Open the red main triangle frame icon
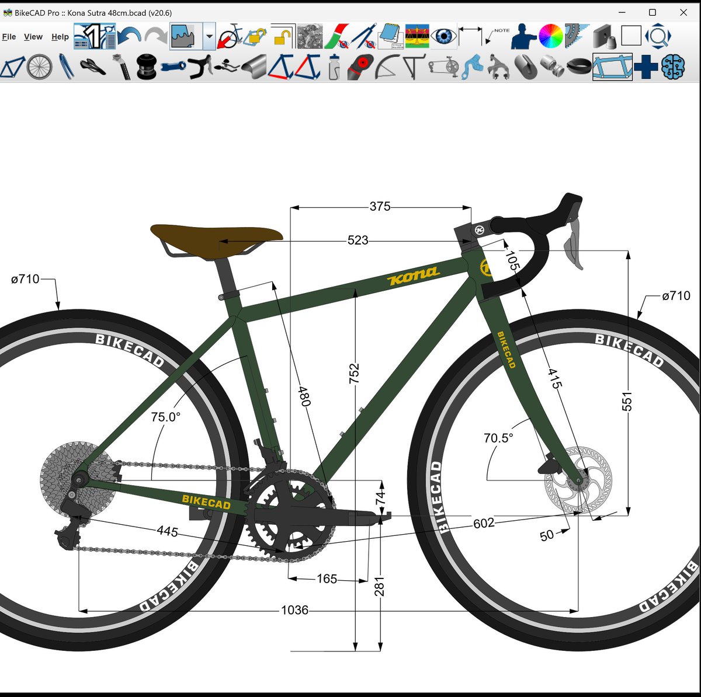Image resolution: width=701 pixels, height=697 pixels. pyautogui.click(x=307, y=67)
